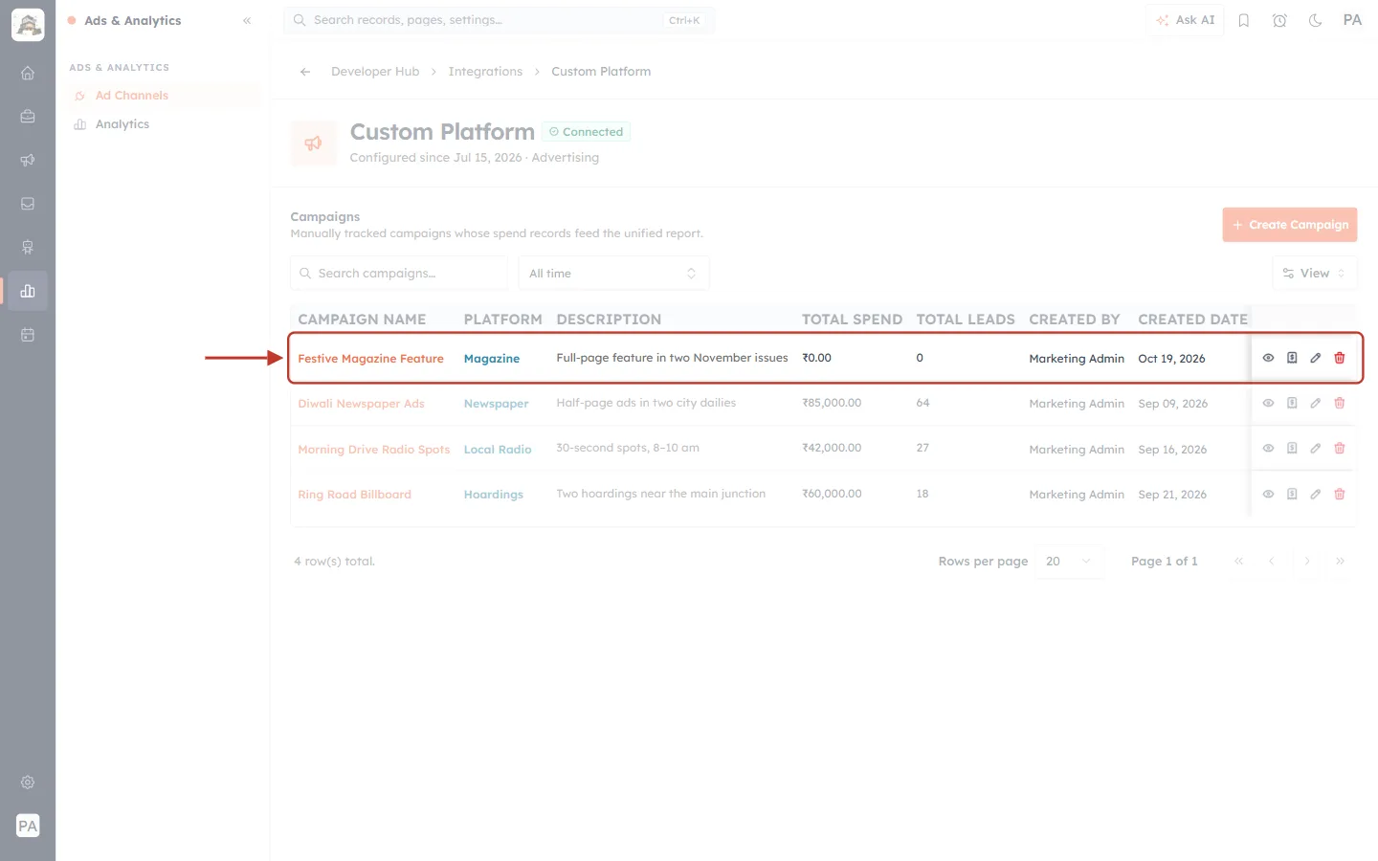1378x861 pixels.
Task: Open the View options dropdown
Action: pyautogui.click(x=1315, y=274)
